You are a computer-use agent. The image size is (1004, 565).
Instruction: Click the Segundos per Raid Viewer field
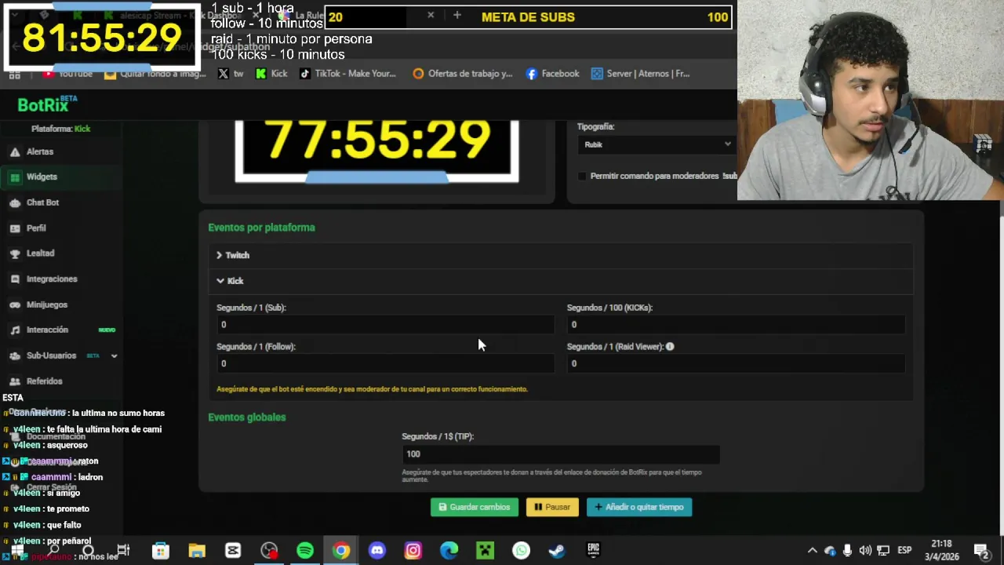[736, 363]
